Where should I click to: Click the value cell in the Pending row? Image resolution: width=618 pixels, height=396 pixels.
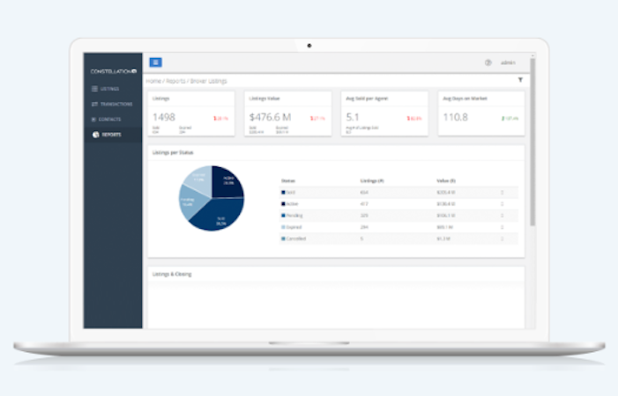[x=446, y=216]
